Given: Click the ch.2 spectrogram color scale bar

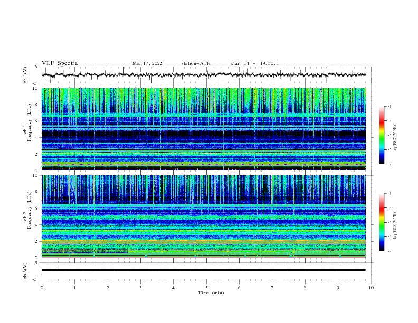Looking at the screenshot, I should click(382, 222).
